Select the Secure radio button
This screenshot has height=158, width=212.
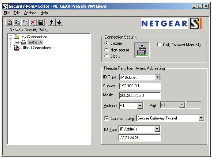[106, 43]
